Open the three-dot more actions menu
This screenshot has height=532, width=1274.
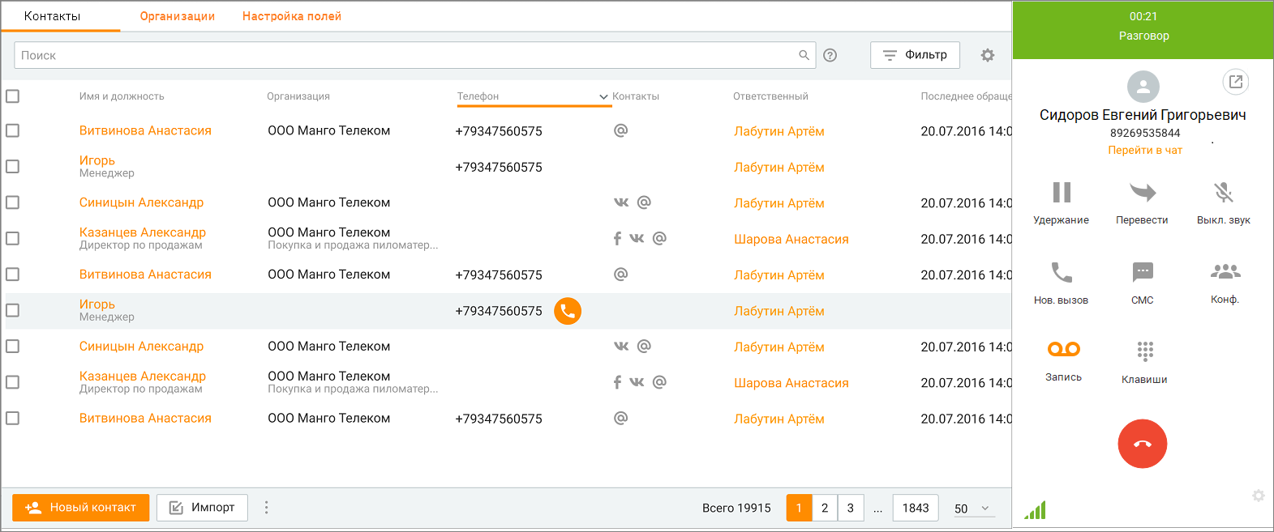(266, 508)
